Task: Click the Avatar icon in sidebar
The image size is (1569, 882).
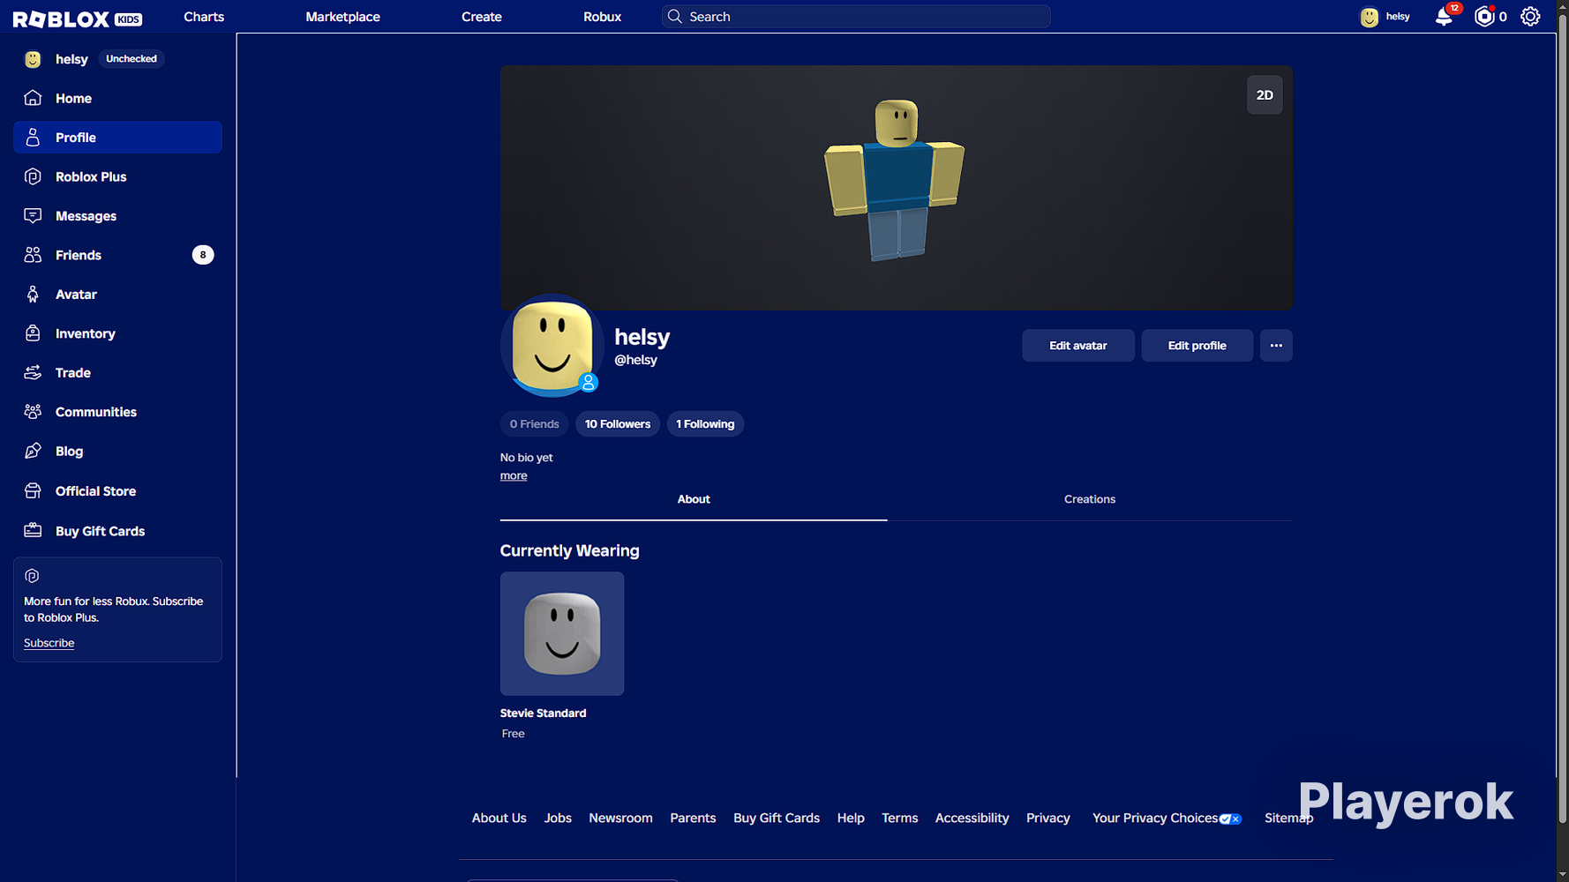Action: [x=33, y=295]
